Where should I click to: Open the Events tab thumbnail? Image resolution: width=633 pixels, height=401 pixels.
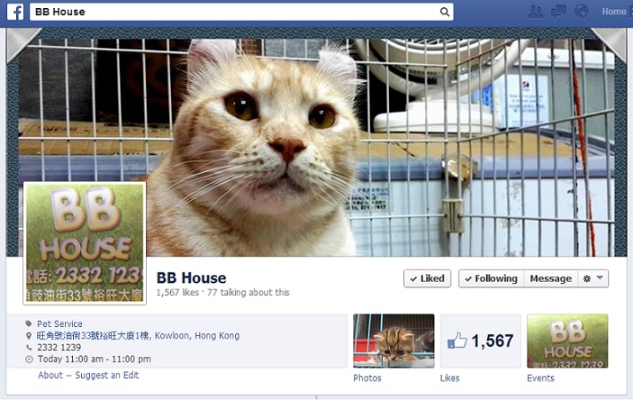(x=567, y=341)
